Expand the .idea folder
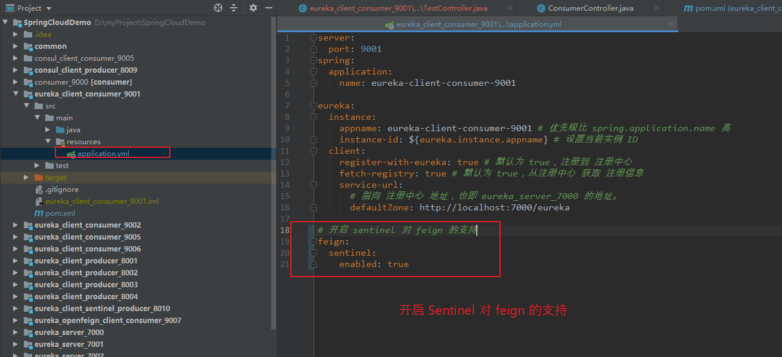 [16, 35]
